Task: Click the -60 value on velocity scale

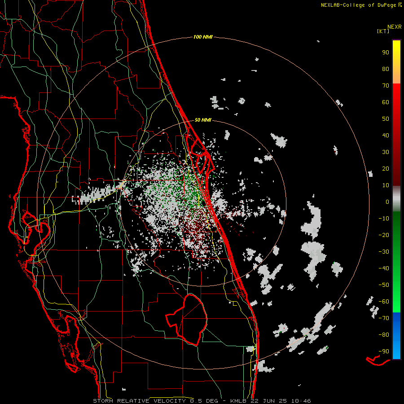Action: point(384,302)
